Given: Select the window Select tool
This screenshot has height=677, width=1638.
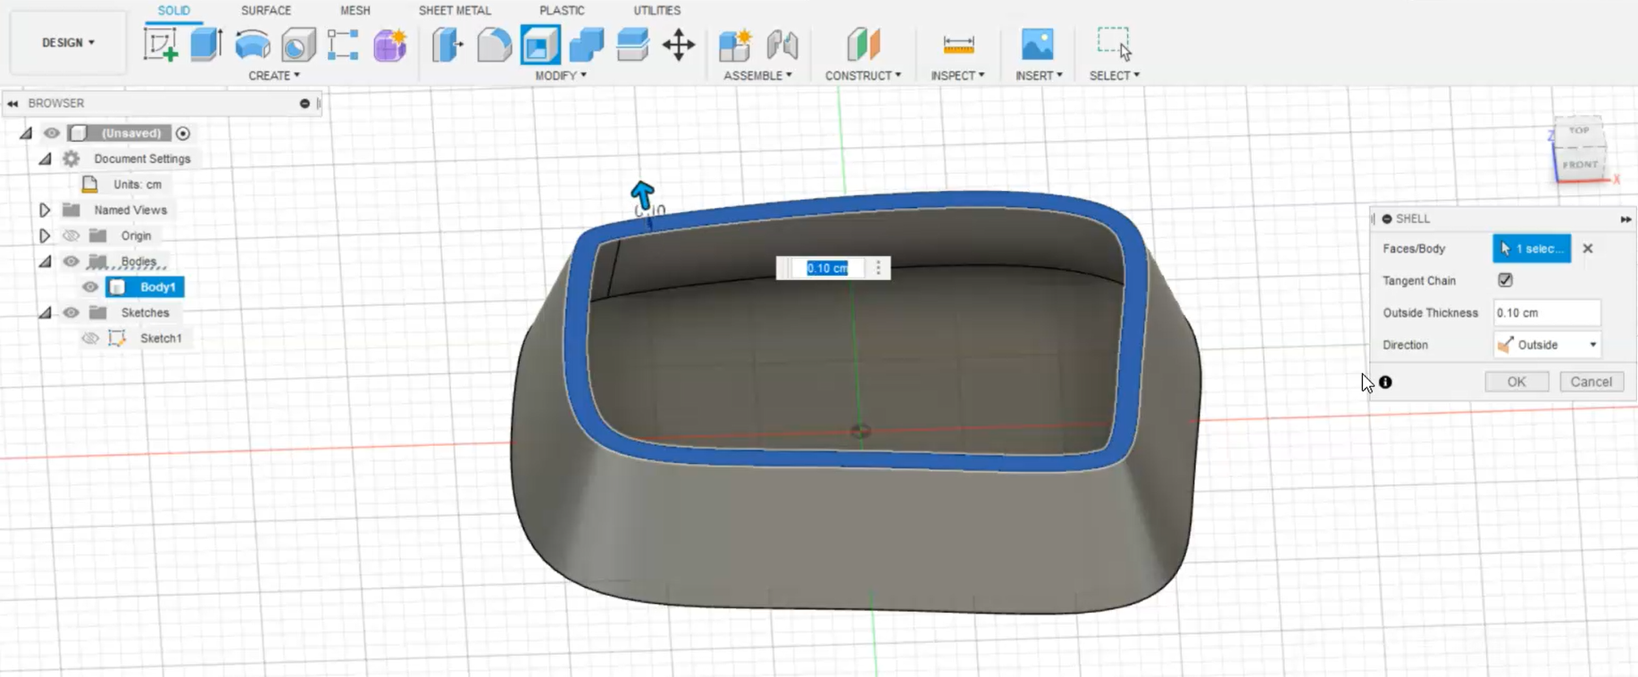Looking at the screenshot, I should pyautogui.click(x=1115, y=44).
